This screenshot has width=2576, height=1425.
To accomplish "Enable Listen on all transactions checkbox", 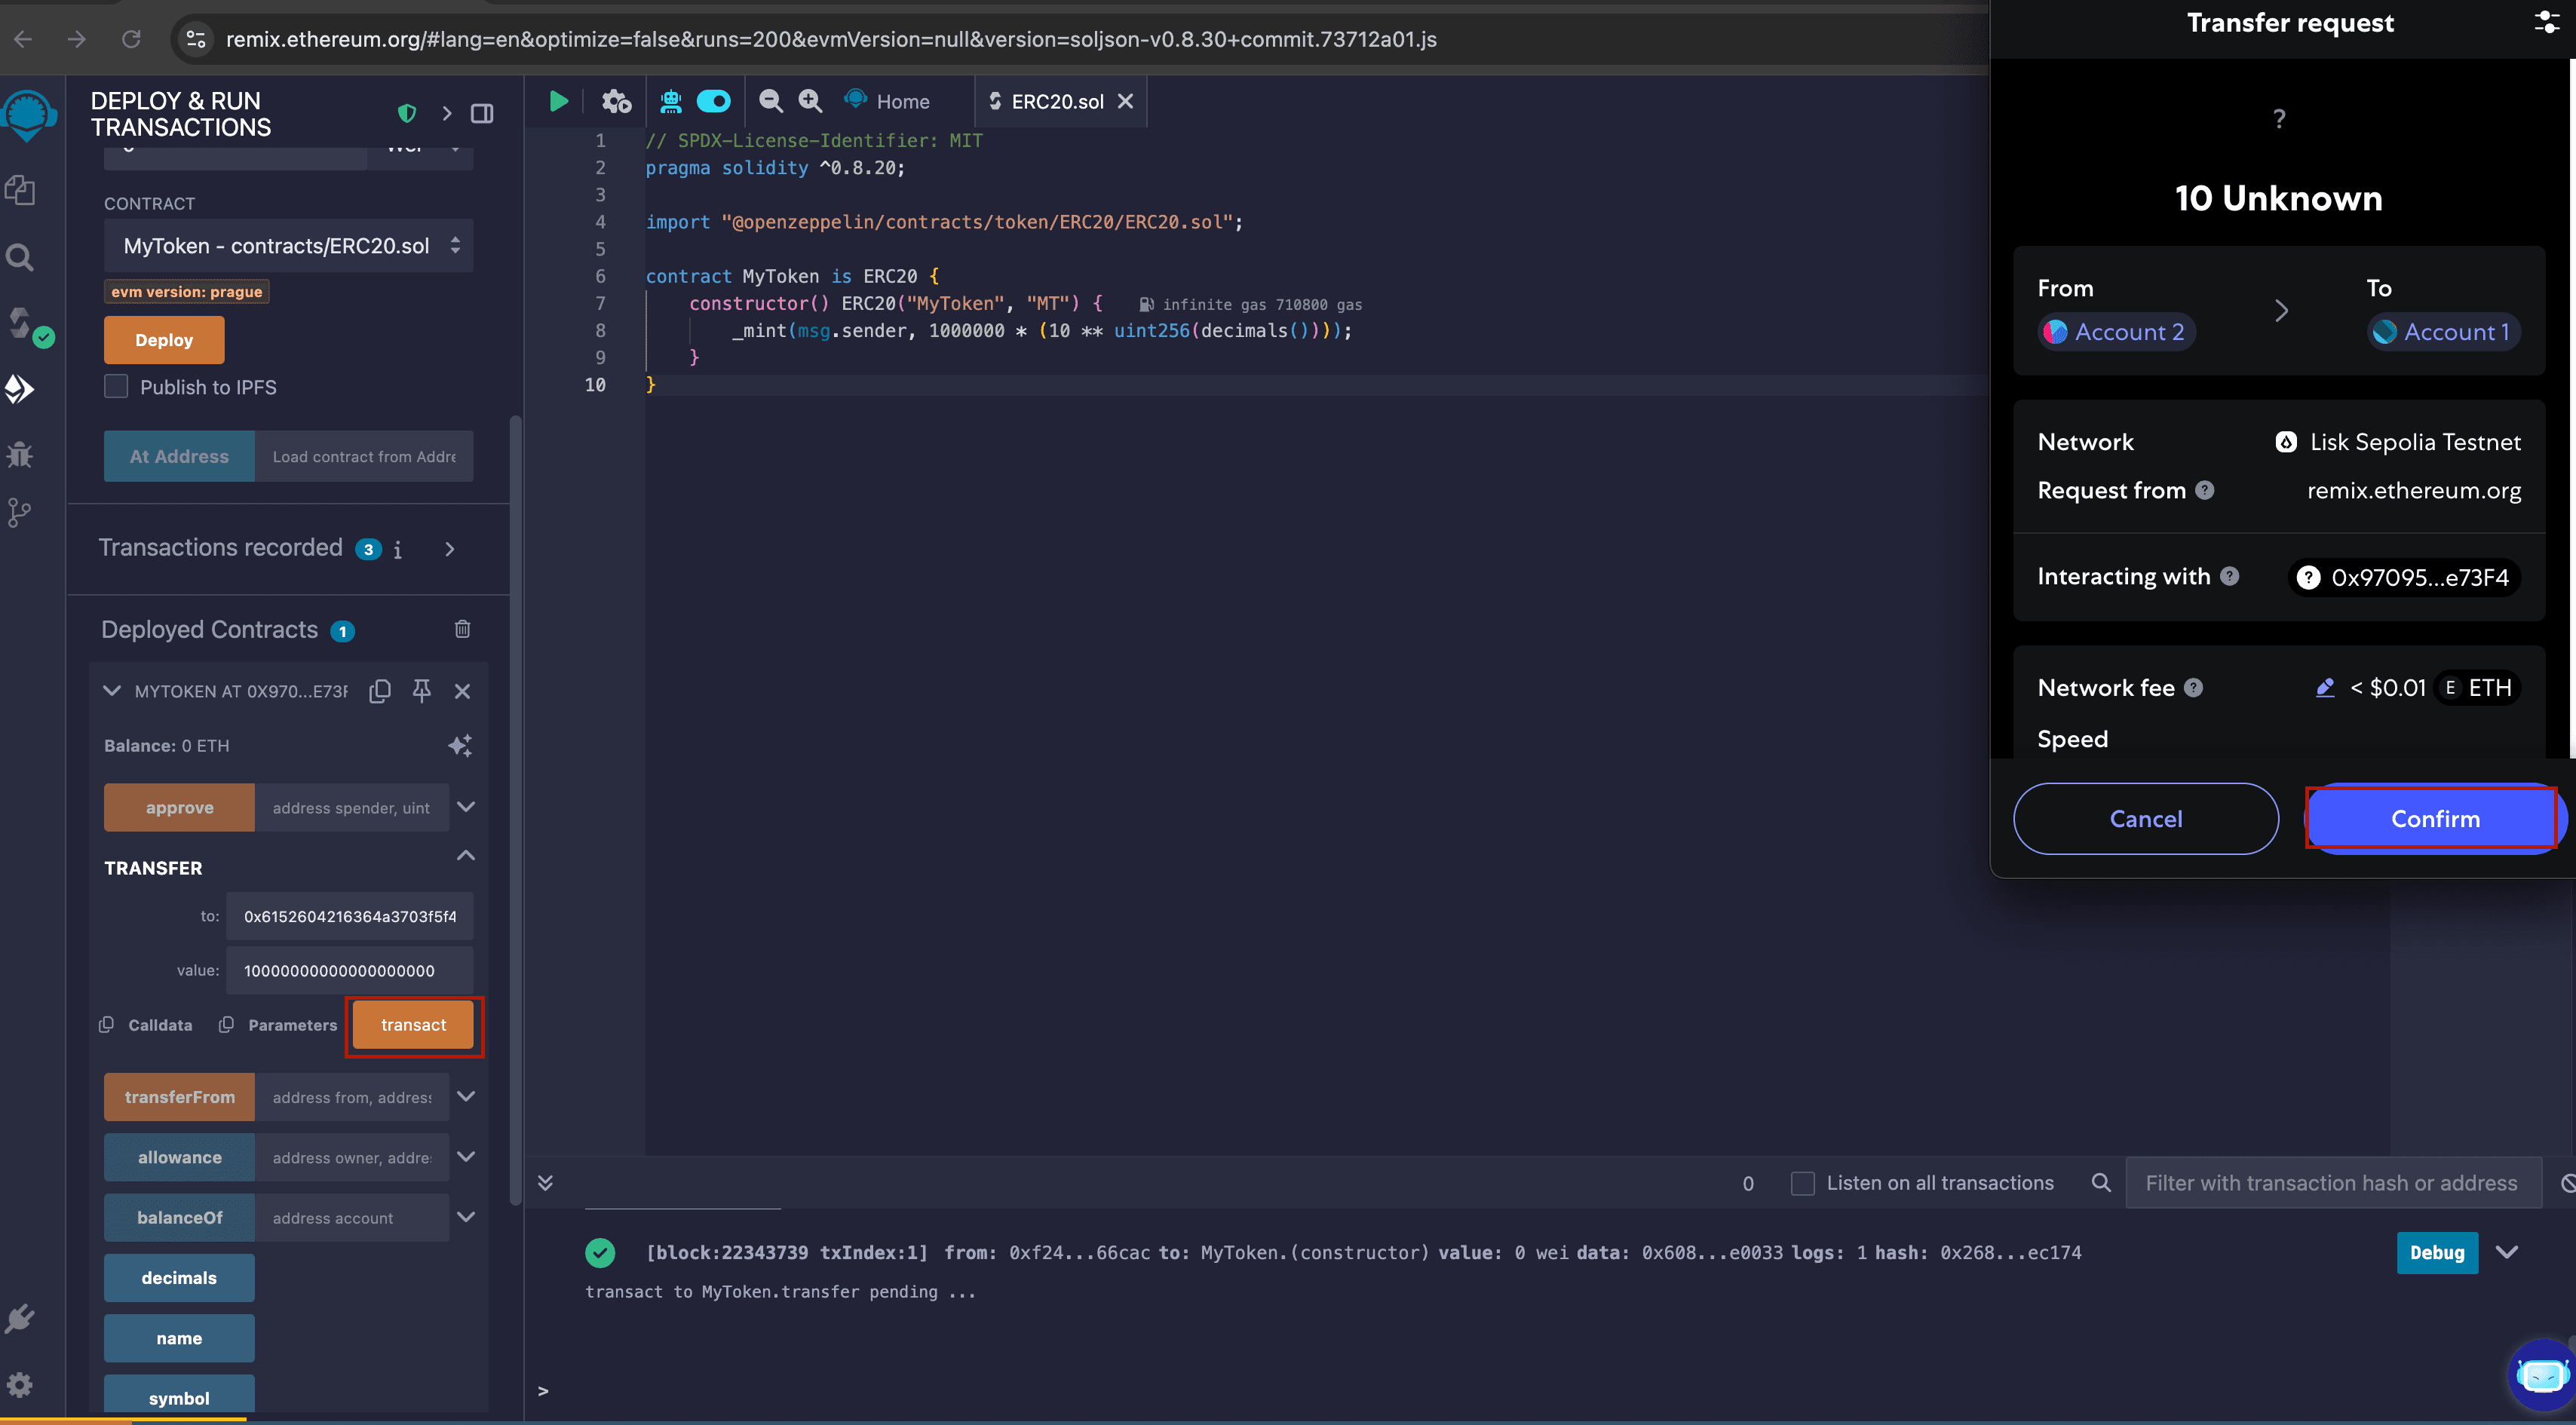I will click(x=1802, y=1183).
